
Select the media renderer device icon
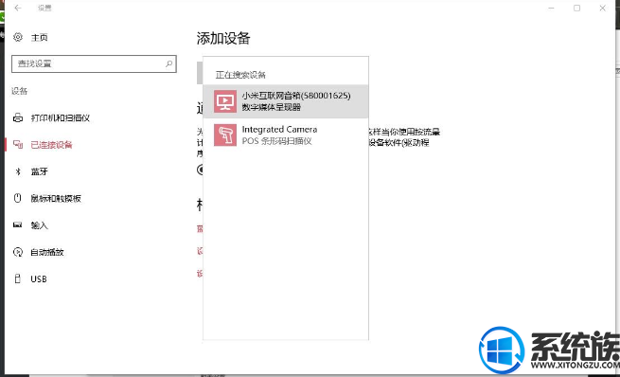pos(225,101)
